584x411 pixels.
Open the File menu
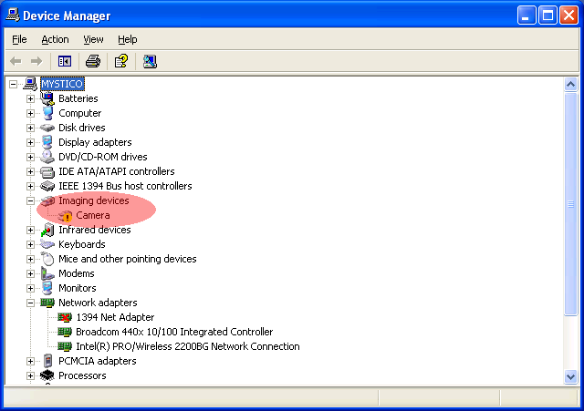(x=20, y=39)
